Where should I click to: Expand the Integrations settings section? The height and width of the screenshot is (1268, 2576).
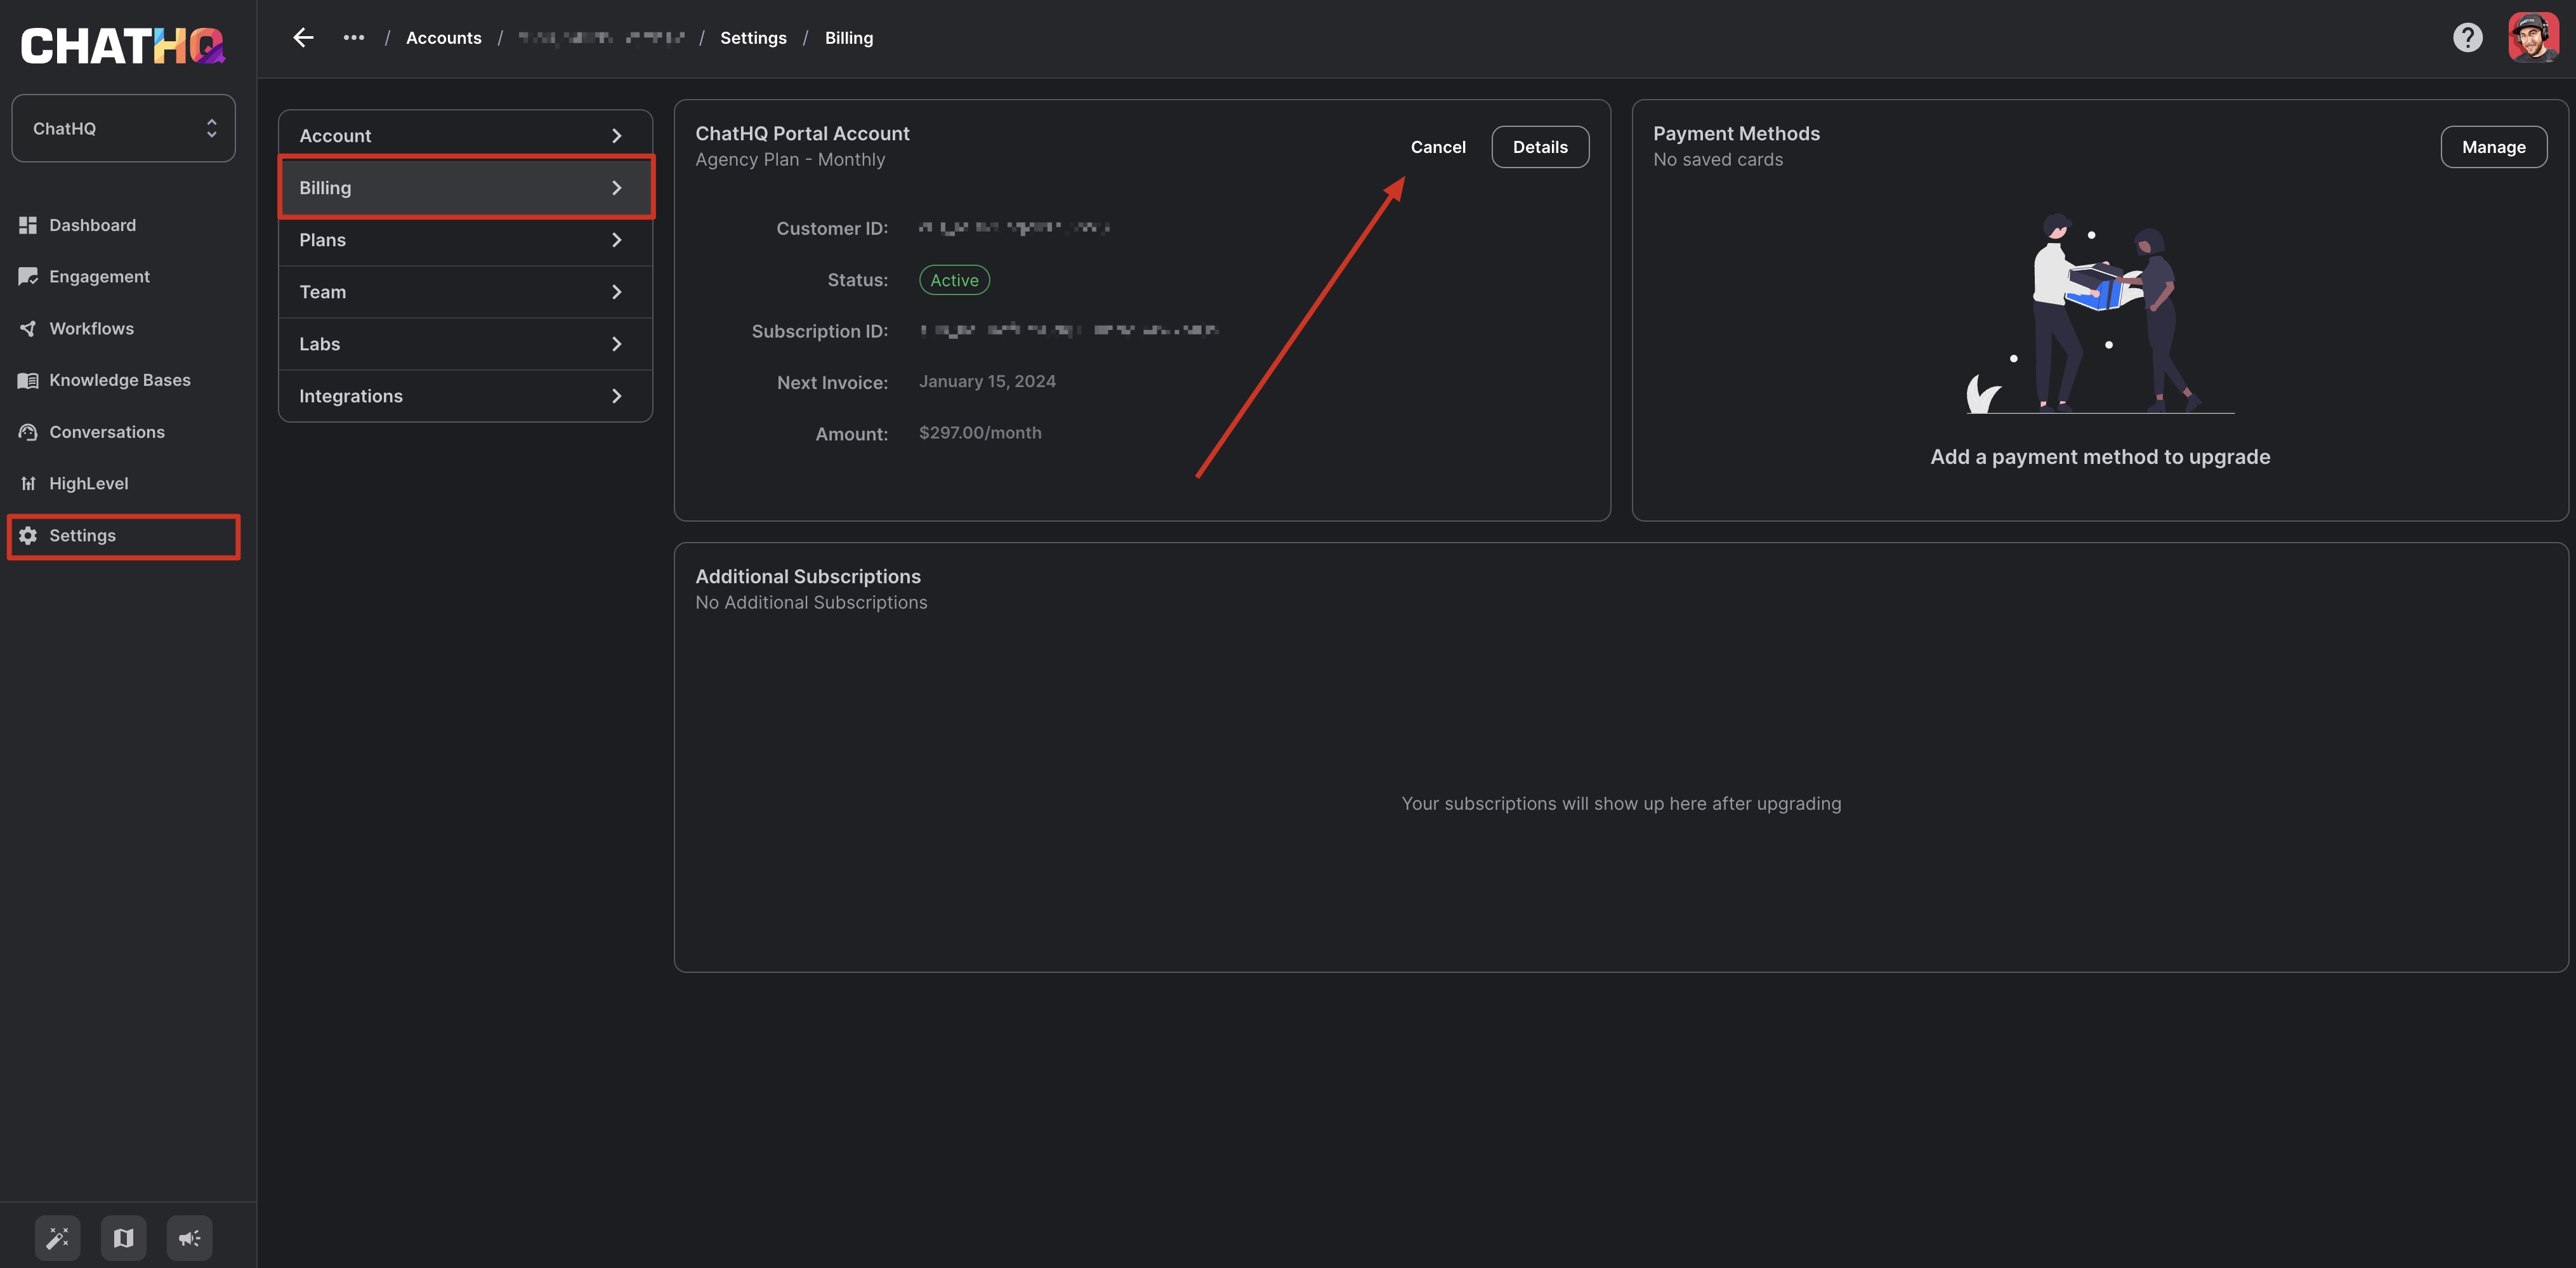tap(465, 396)
